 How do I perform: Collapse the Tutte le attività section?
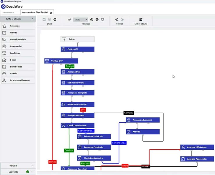[32, 19]
